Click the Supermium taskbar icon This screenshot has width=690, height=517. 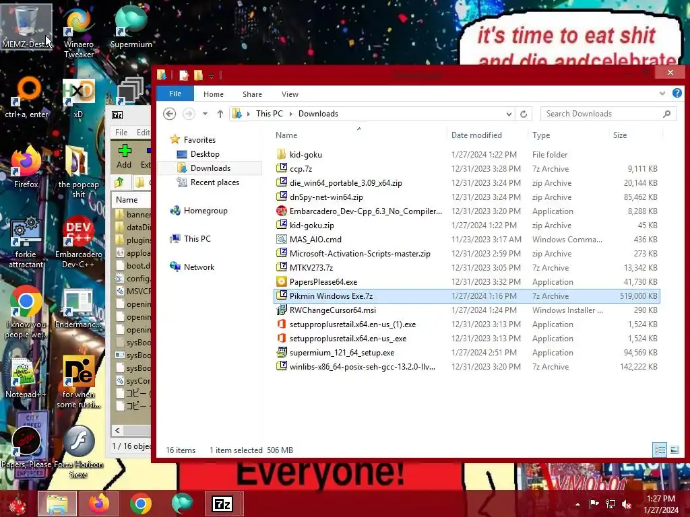pyautogui.click(x=182, y=504)
